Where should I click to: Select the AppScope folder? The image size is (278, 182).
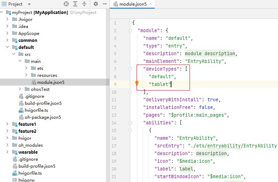(x=29, y=34)
